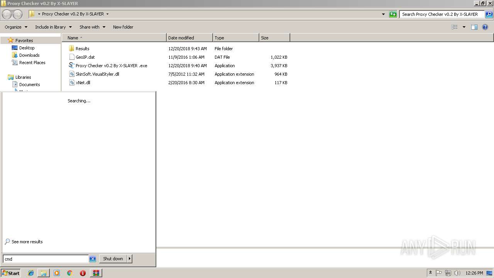
Task: Click Windows Explorer taskbar icon
Action: coord(44,273)
